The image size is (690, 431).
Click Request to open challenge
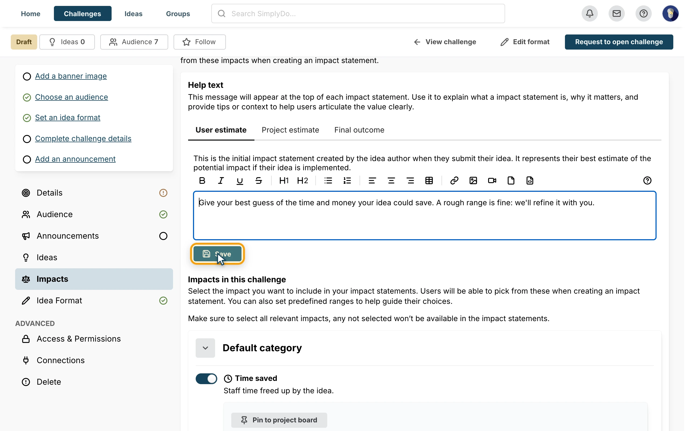(x=619, y=42)
